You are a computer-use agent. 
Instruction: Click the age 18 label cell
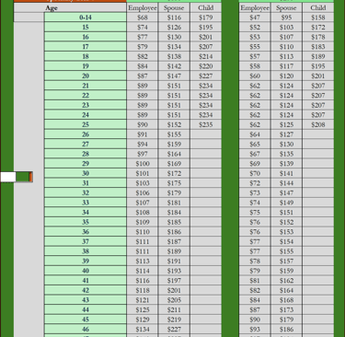tap(86, 56)
